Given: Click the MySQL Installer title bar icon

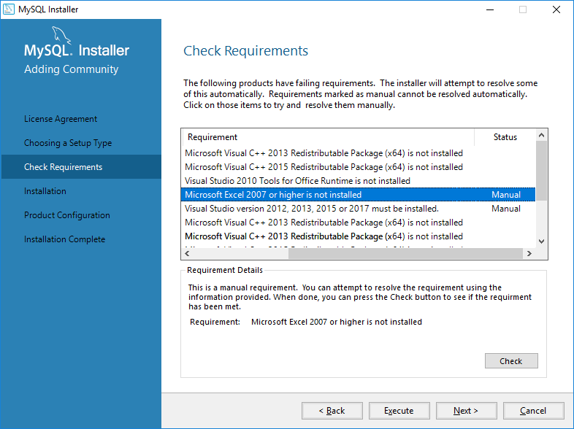Looking at the screenshot, I should (9, 9).
